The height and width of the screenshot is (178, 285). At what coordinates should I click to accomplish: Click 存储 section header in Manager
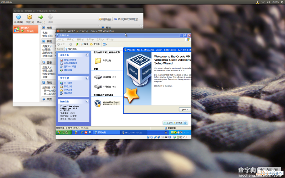point(47,82)
